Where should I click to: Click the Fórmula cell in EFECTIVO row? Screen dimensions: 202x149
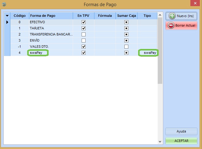click(105, 22)
